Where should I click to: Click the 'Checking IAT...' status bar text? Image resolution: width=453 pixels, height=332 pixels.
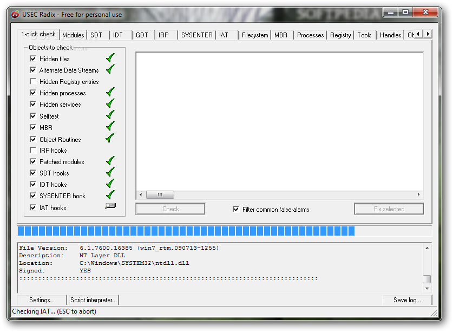(54, 311)
